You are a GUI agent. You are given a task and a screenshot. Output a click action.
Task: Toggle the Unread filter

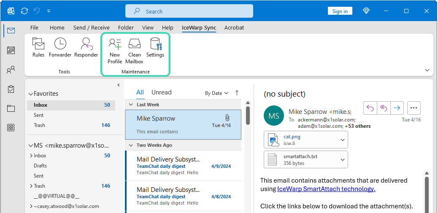pos(161,92)
